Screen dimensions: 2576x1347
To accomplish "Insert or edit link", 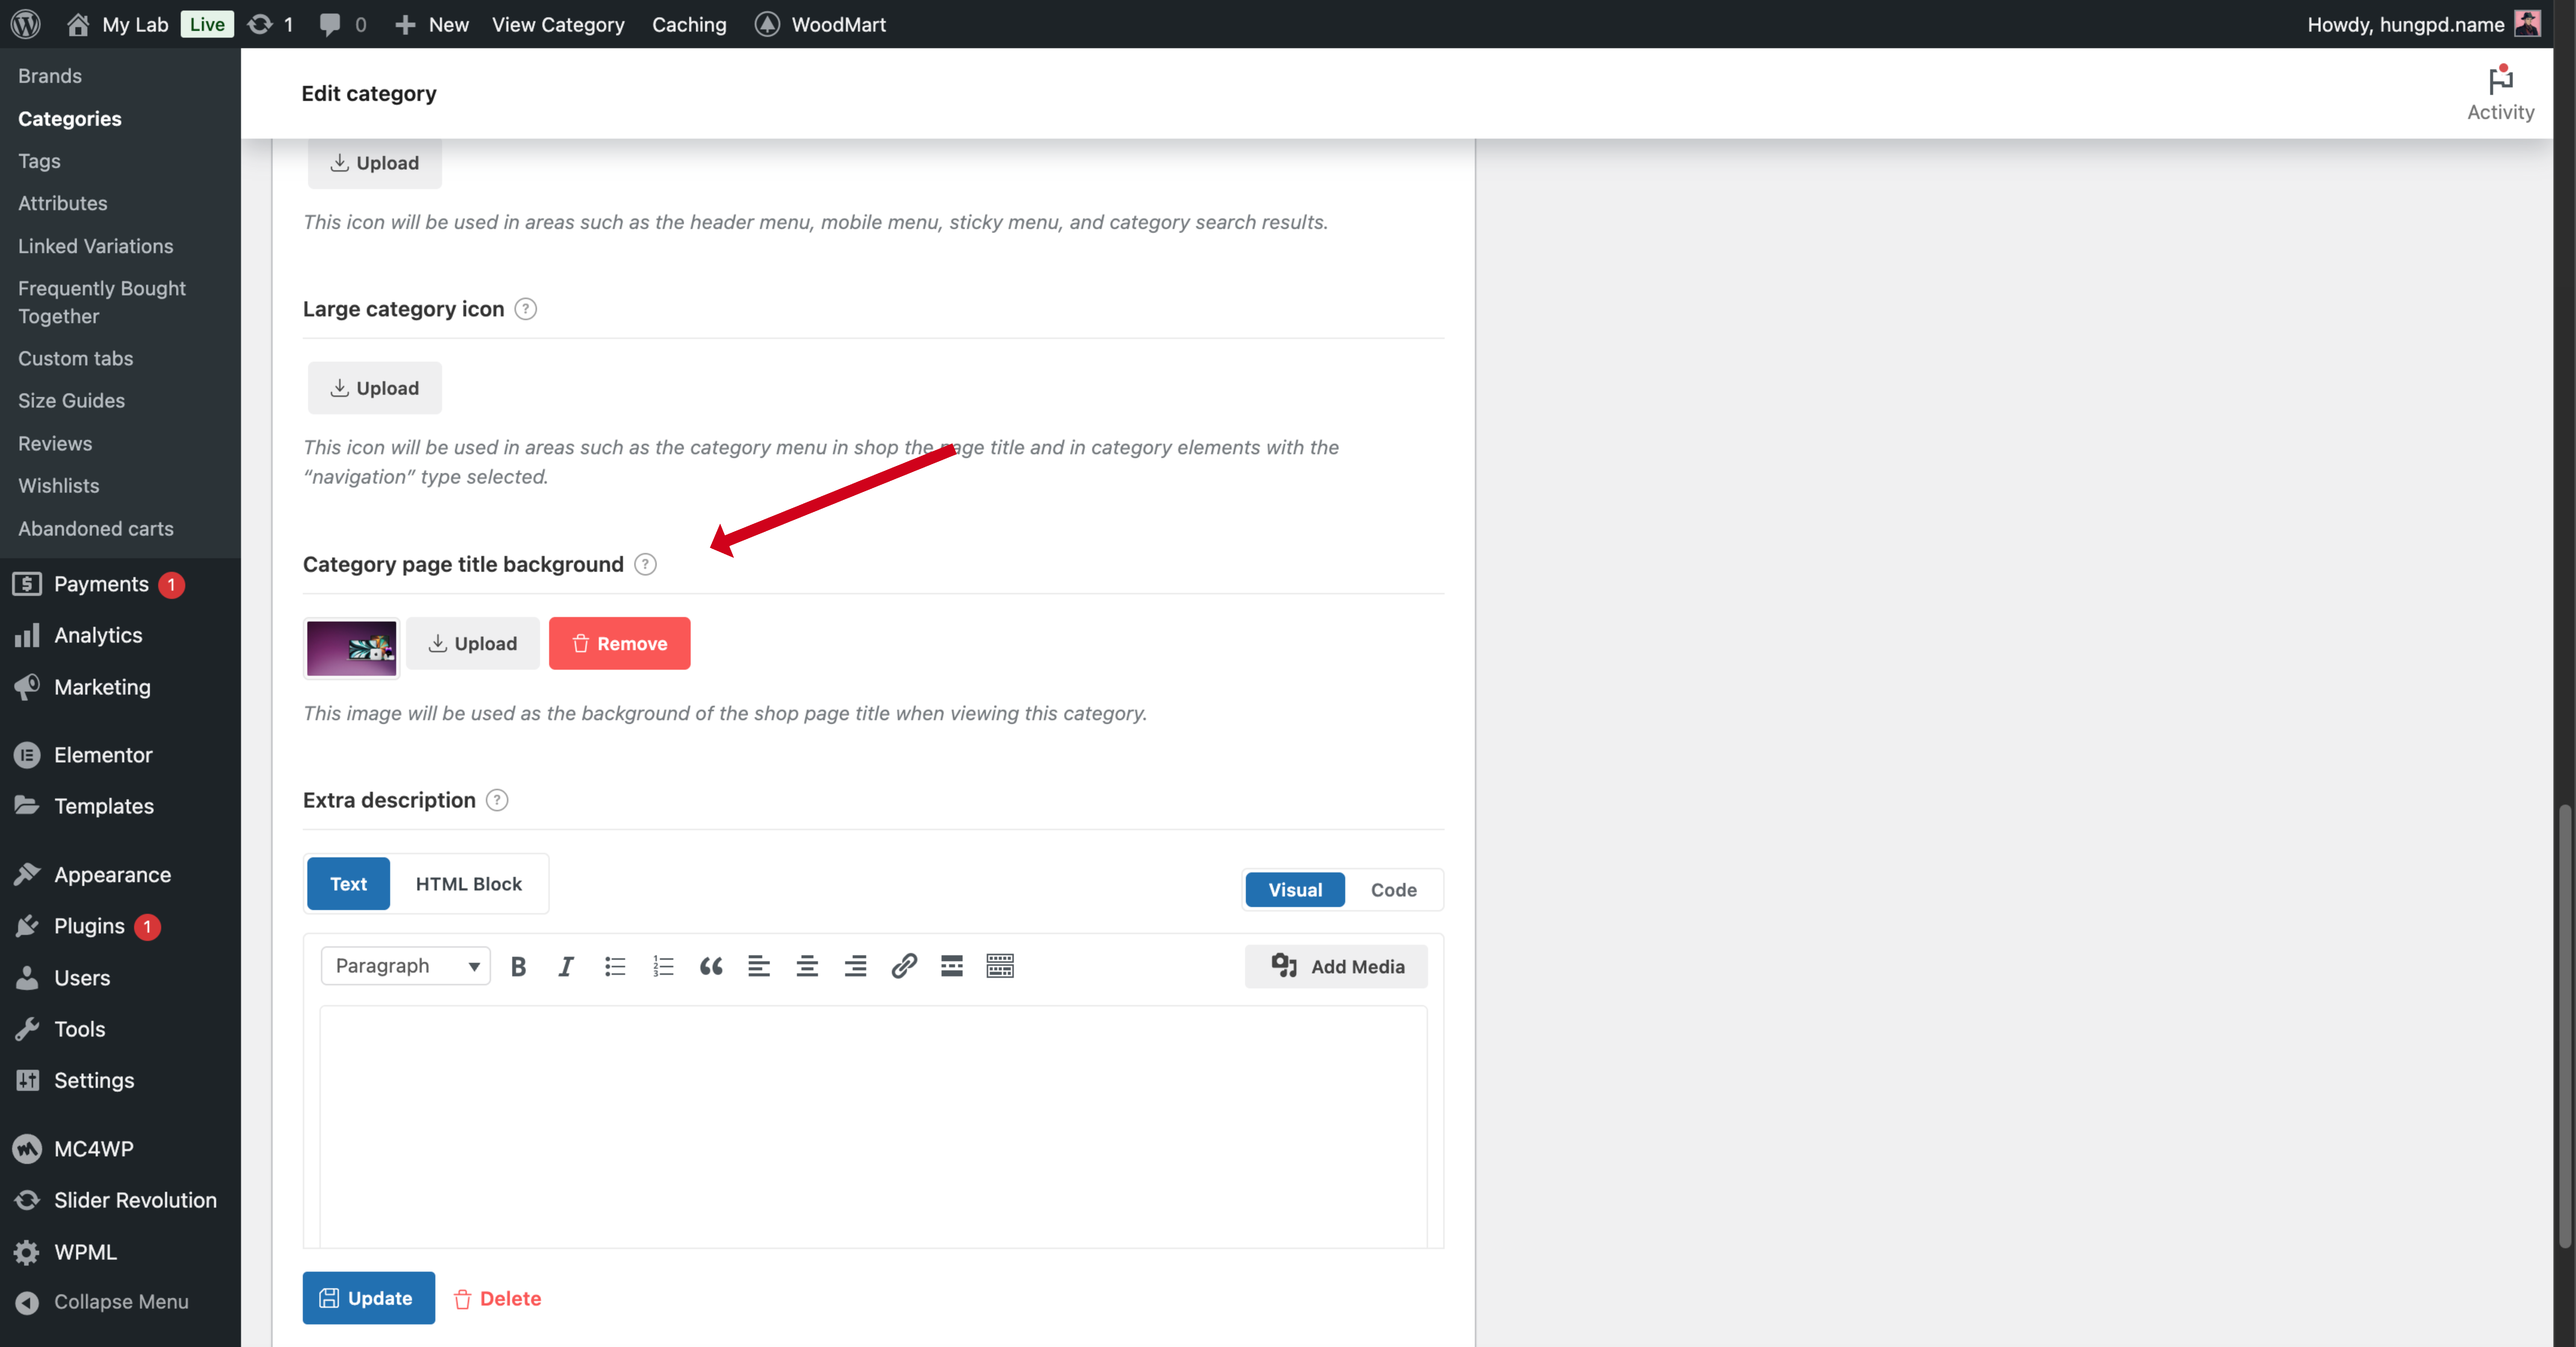I will tap(904, 966).
